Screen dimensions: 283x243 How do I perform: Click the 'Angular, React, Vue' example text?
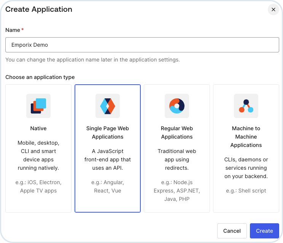108,186
